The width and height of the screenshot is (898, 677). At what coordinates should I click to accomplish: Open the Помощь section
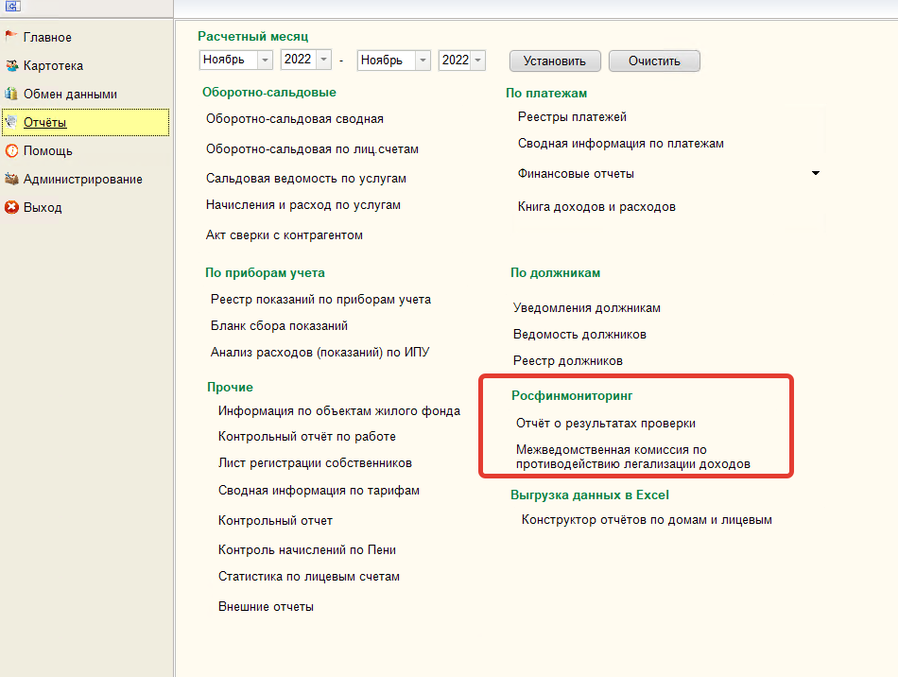(x=48, y=151)
